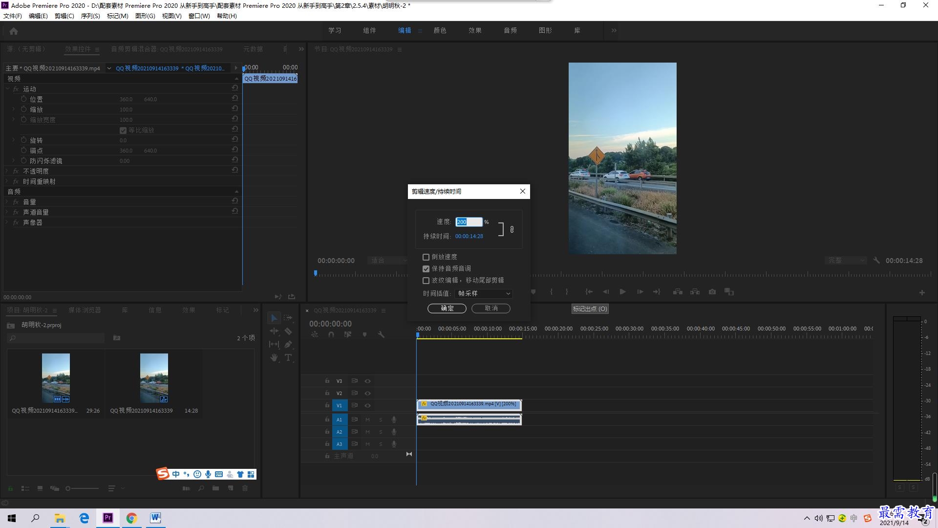
Task: Click the chain link icon in speed dialog
Action: [512, 229]
